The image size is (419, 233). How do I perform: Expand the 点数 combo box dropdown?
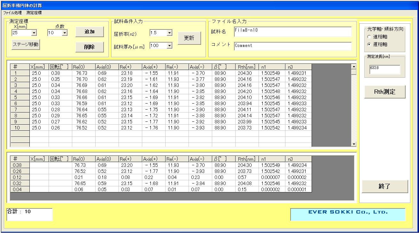[x=65, y=33]
